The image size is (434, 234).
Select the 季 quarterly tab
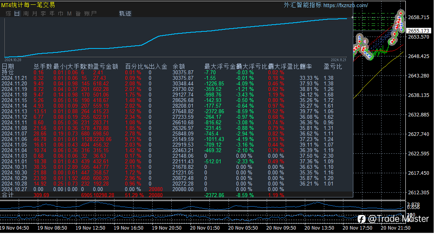coord(43,14)
